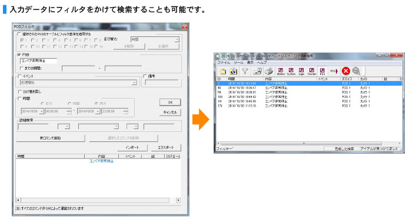Select the Monitor log icon
The image size is (406, 220).
coord(281,71)
